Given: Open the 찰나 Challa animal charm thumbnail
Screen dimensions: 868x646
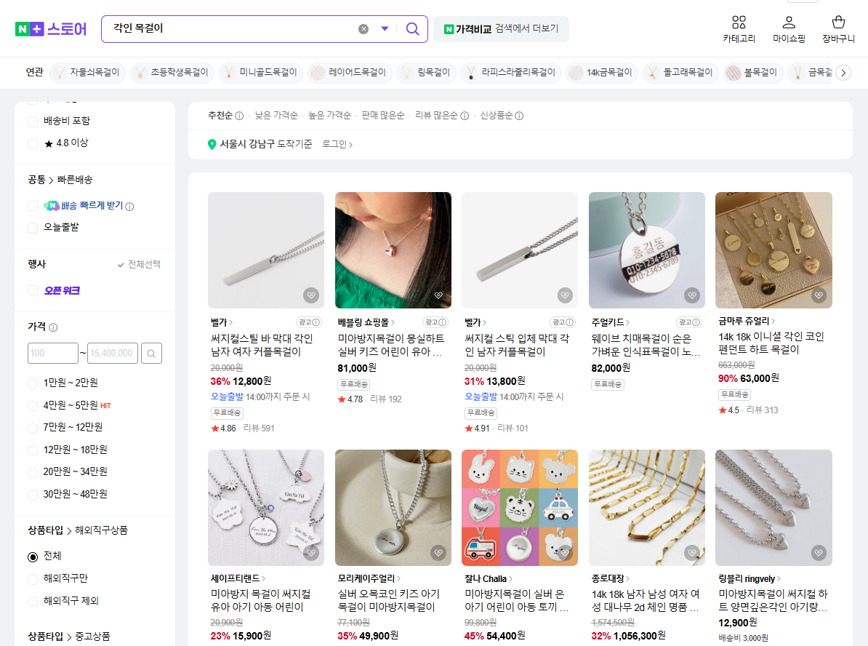Looking at the screenshot, I should click(x=519, y=508).
